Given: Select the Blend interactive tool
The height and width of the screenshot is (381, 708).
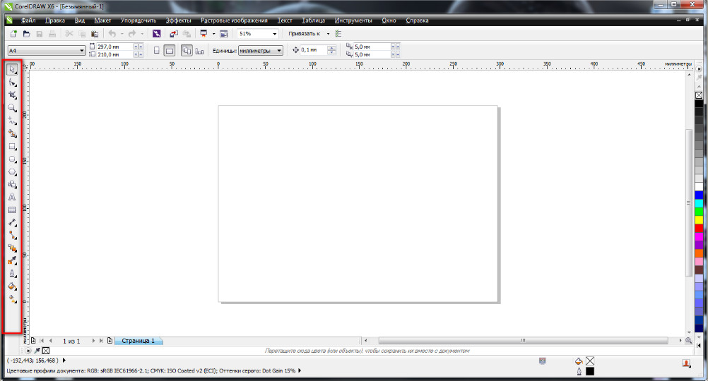Looking at the screenshot, I should tap(12, 248).
